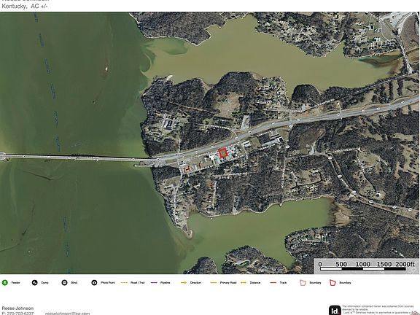Click the Primary Road legend entry
The image size is (420, 315).
coord(223,283)
